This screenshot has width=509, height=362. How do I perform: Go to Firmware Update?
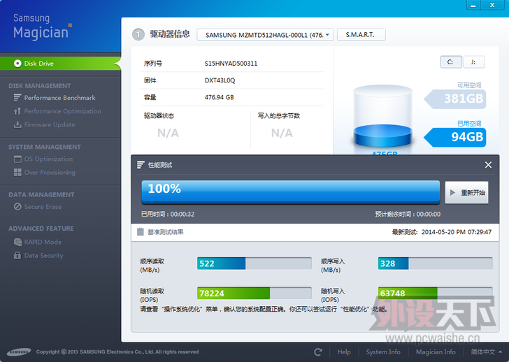50,124
